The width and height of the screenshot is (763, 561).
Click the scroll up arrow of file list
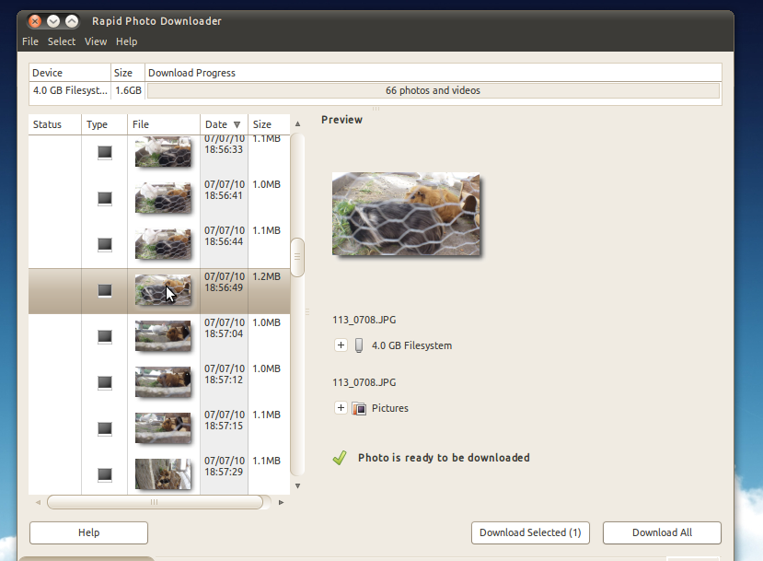coord(298,124)
